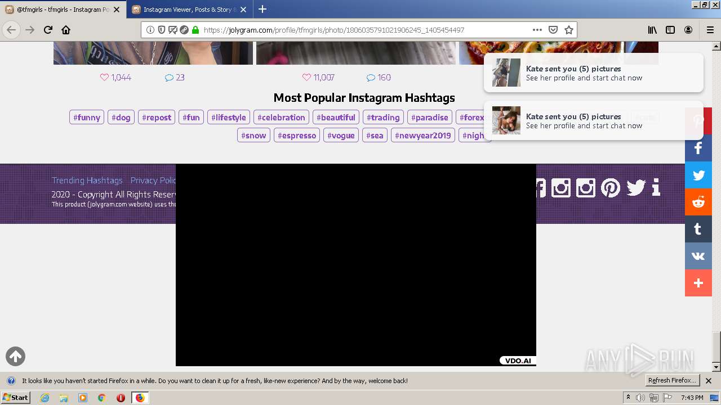Click the first Instagram icon in footer

[x=561, y=187]
